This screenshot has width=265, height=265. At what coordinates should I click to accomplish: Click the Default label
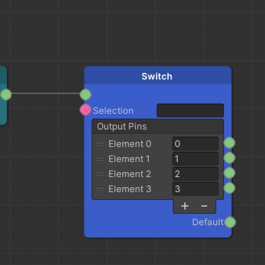click(208, 222)
